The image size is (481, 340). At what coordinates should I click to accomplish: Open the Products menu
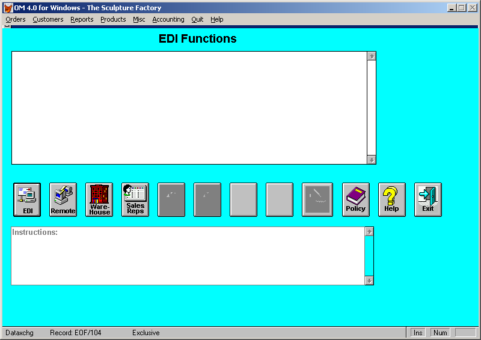coord(113,19)
